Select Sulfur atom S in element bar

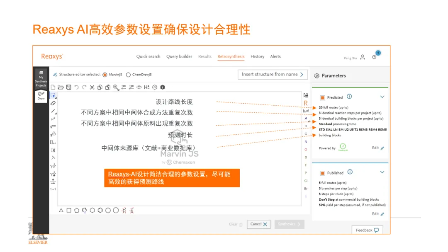[x=306, y=157]
